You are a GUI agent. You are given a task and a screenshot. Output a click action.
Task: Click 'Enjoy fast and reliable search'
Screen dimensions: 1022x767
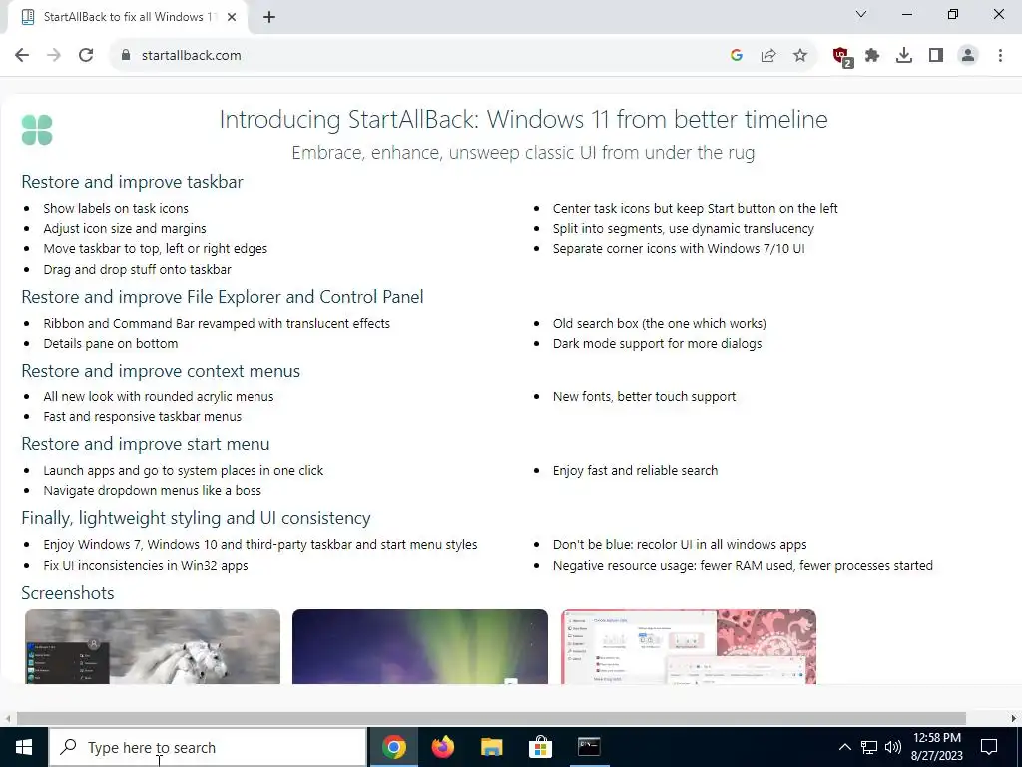[636, 471]
